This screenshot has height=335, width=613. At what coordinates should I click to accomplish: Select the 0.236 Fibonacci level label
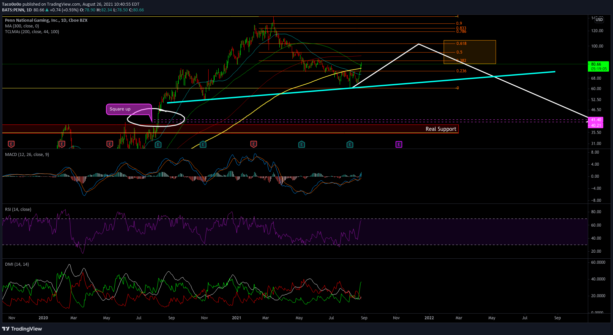pos(461,71)
